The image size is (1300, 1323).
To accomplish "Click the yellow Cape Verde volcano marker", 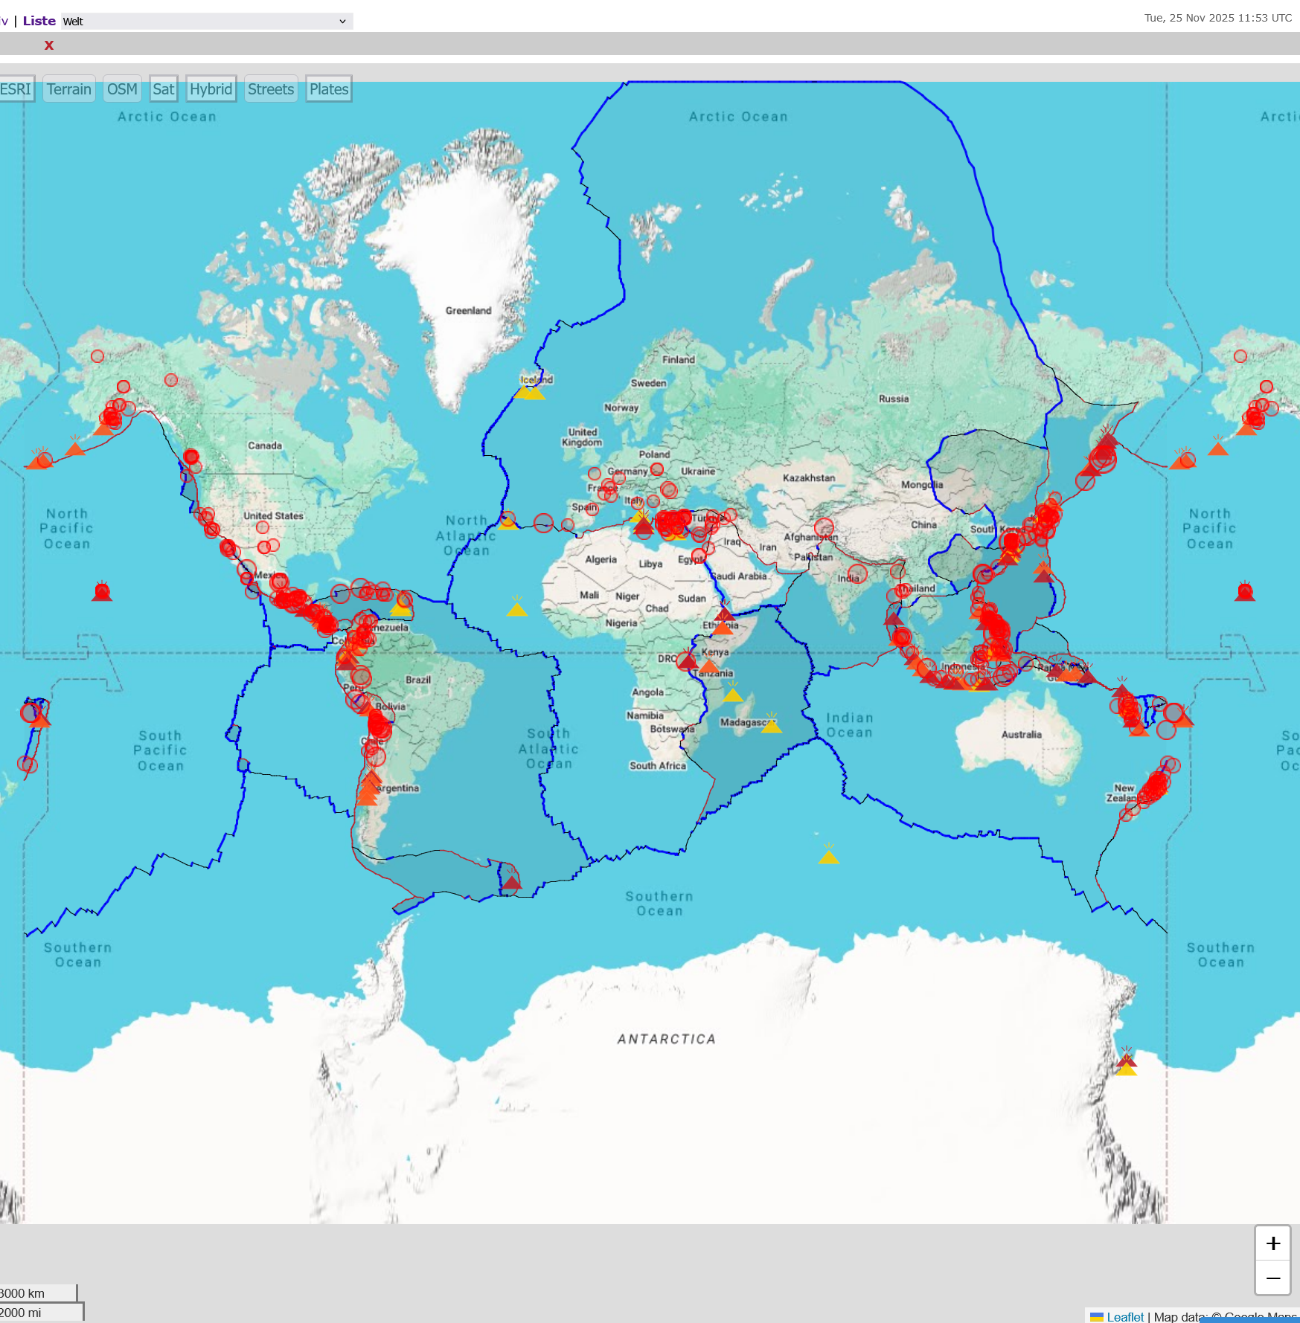I will point(516,609).
